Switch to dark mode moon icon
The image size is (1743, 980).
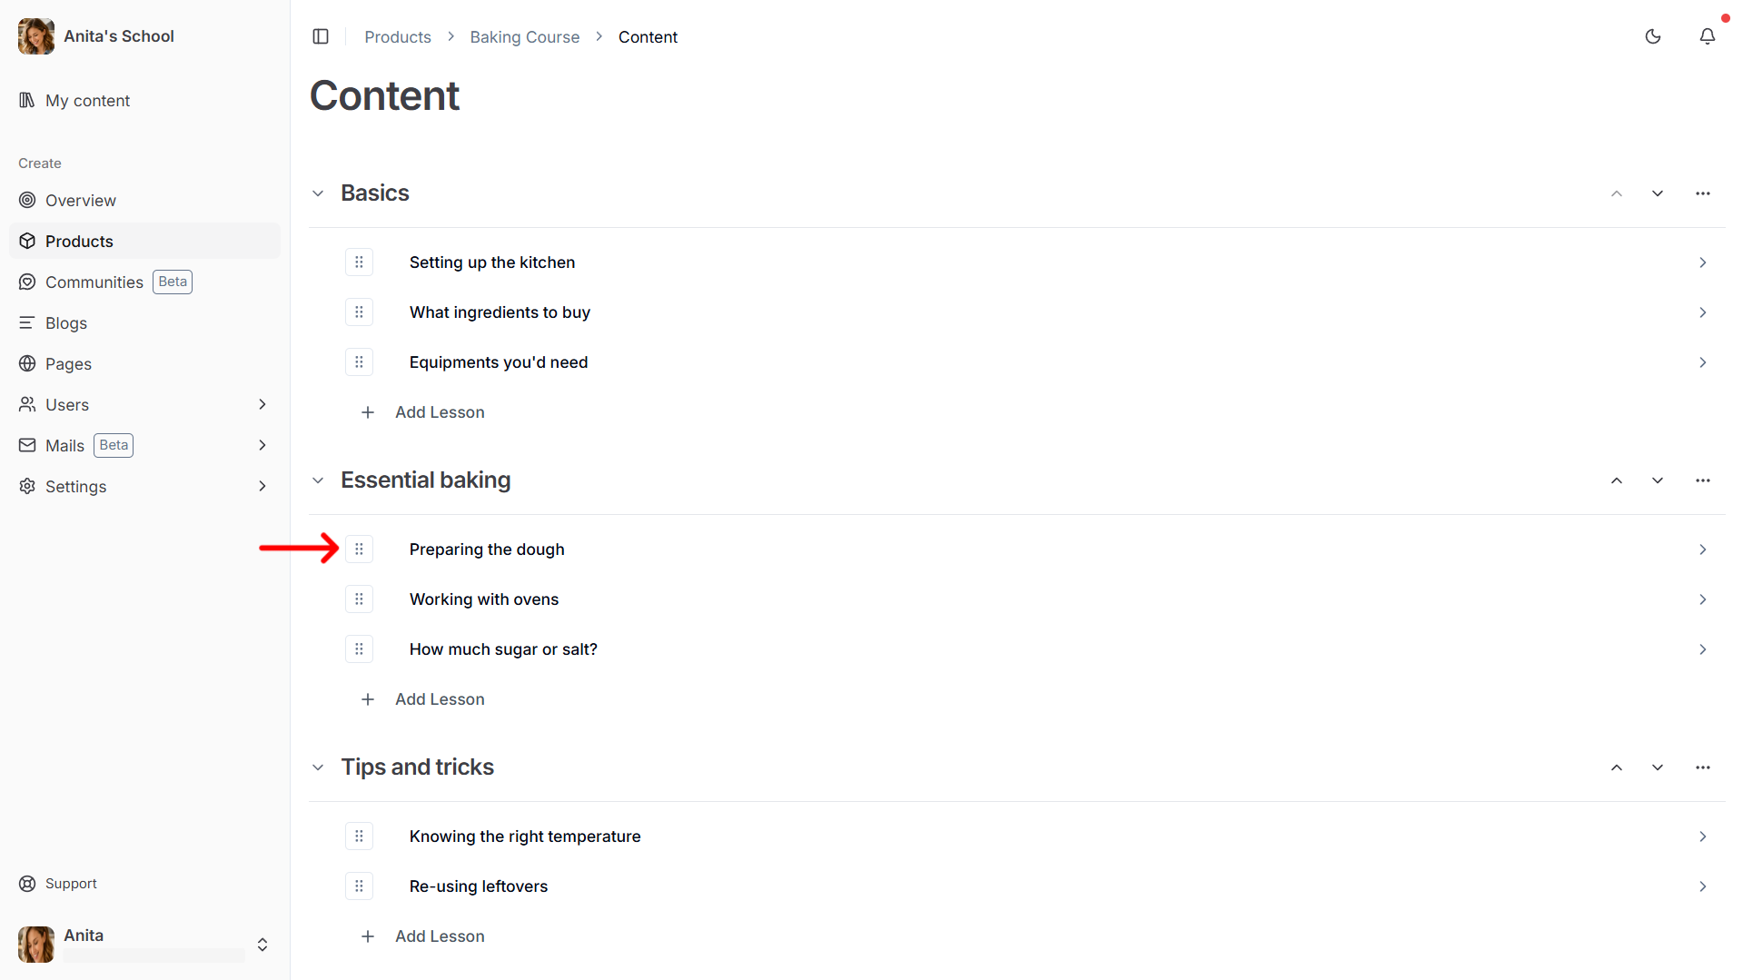(x=1653, y=36)
